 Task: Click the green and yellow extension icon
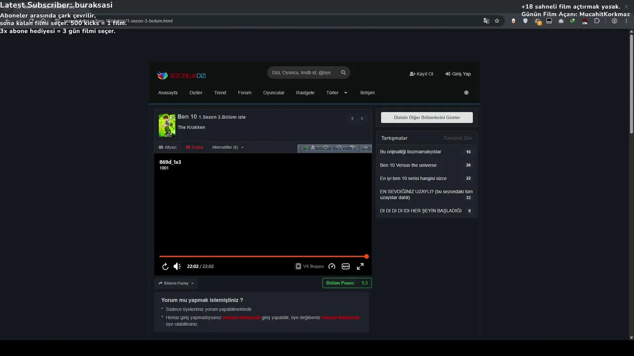pyautogui.click(x=573, y=21)
